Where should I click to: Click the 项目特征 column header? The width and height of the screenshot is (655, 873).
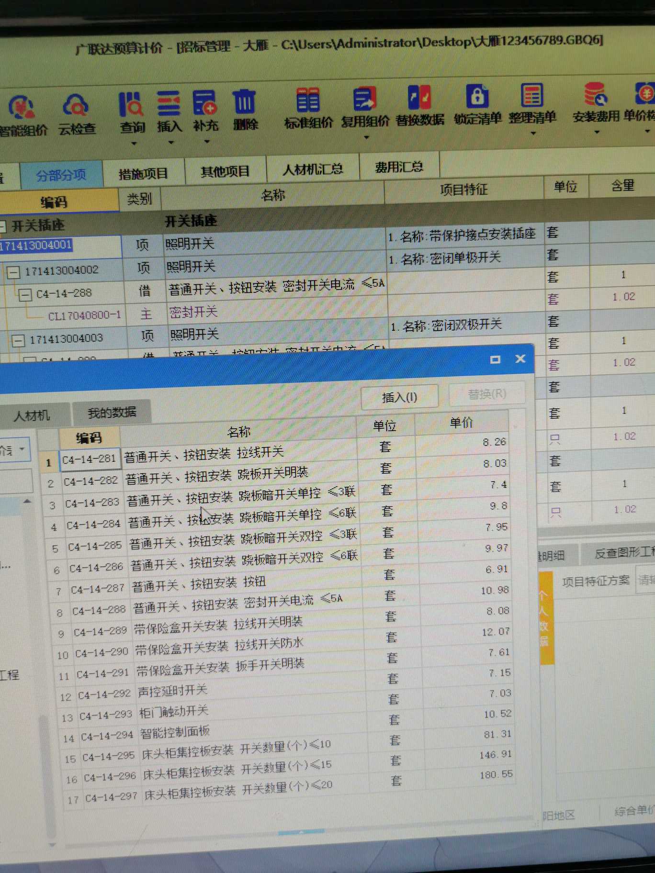pos(464,190)
